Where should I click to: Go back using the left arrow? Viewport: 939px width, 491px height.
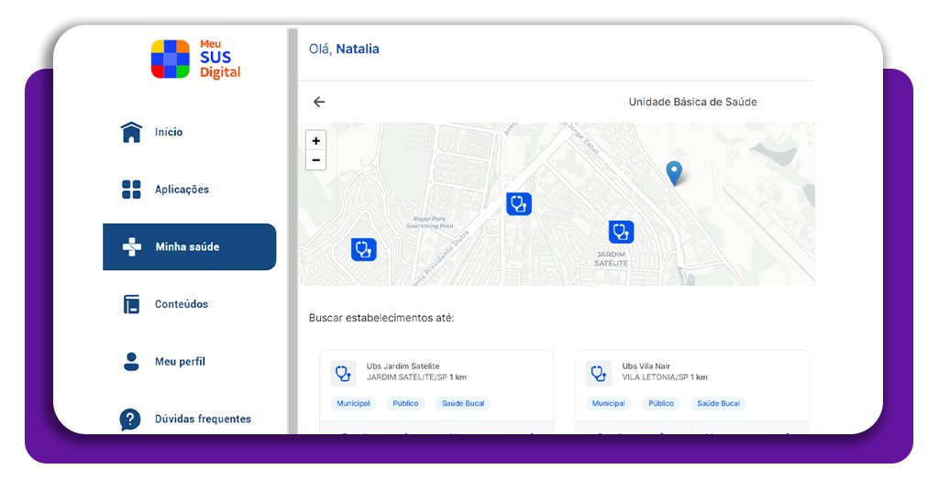319,102
